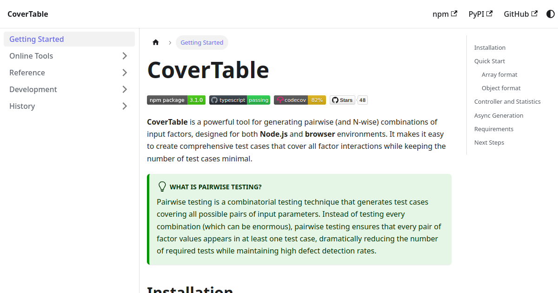Click the lightbulb tip icon
Screen dimensions: 558x293
[162, 186]
